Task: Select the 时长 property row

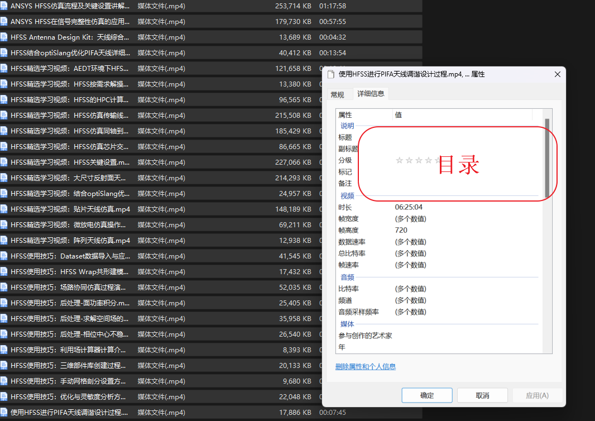Action: click(x=438, y=207)
